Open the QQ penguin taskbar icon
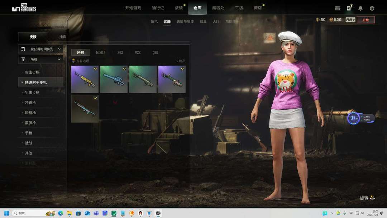The width and height of the screenshot is (387, 218). coord(140,213)
